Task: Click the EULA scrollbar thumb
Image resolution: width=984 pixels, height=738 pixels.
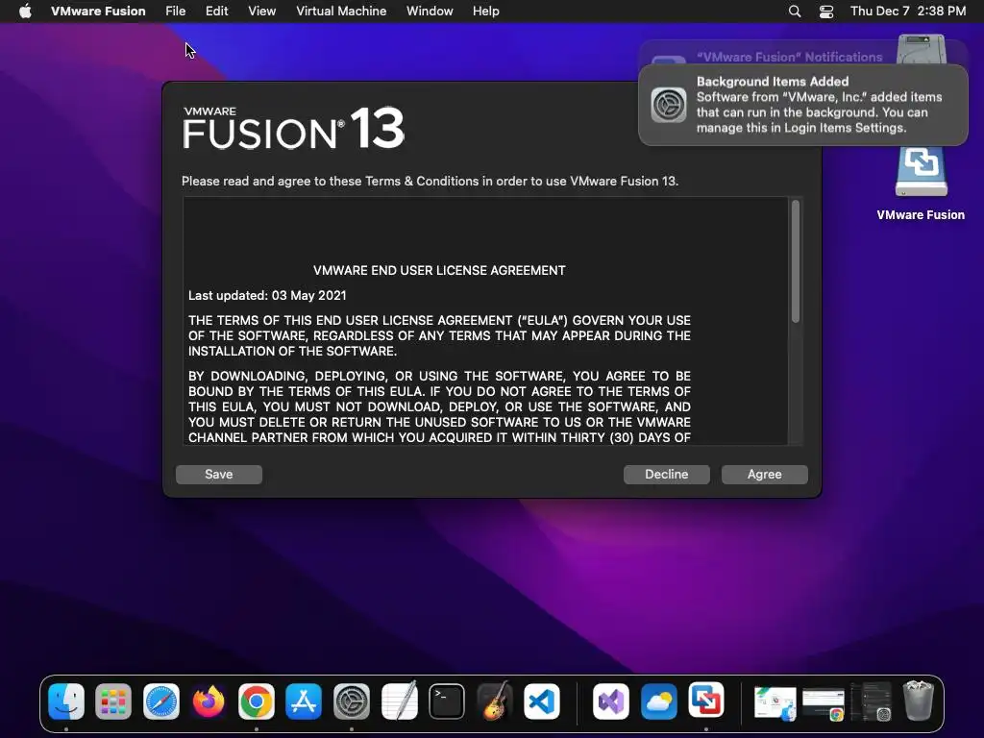Action: (x=795, y=261)
